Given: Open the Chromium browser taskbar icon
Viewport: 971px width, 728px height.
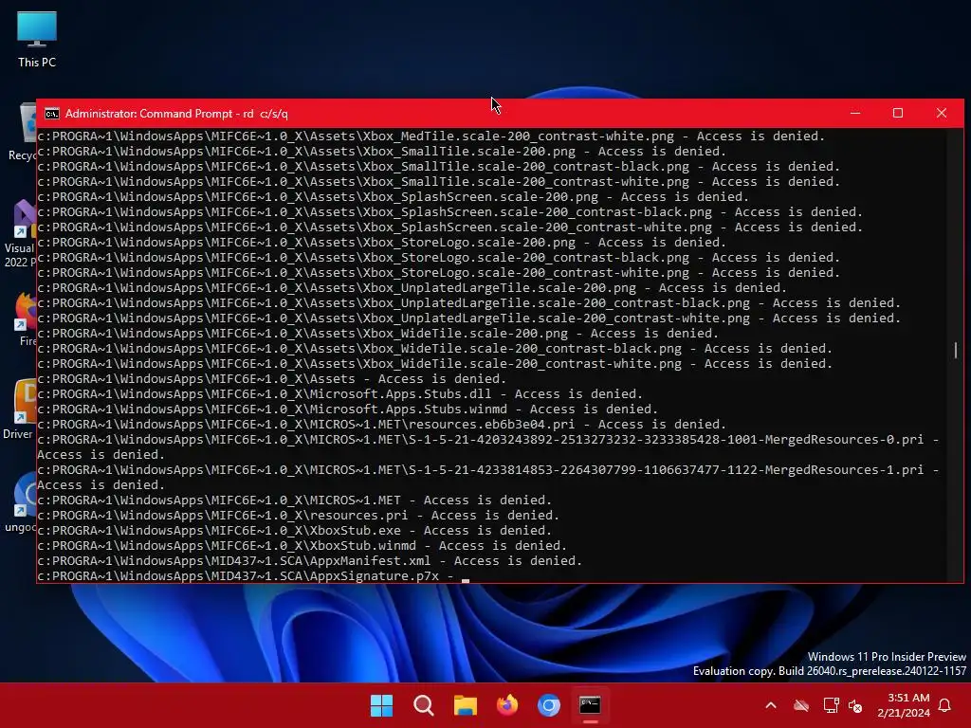Looking at the screenshot, I should click(x=549, y=705).
